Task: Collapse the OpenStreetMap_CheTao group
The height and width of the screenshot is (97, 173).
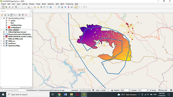Action: [1, 18]
